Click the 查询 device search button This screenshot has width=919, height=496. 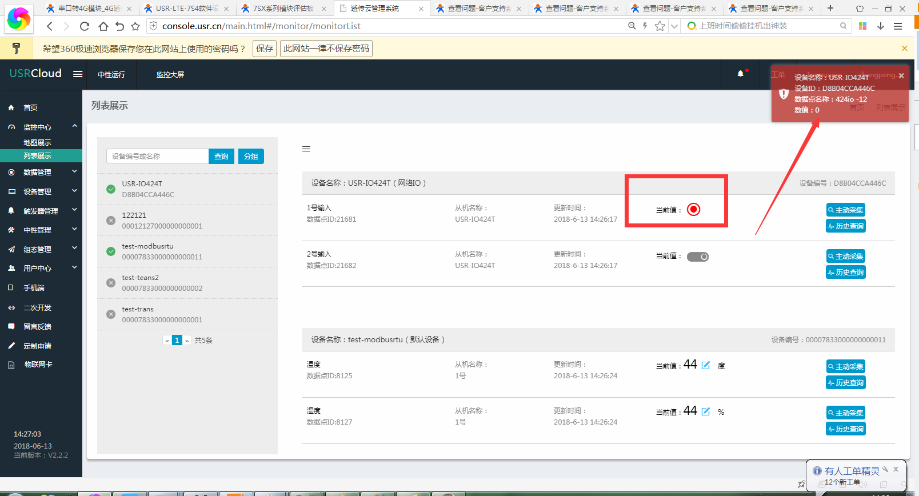point(221,157)
